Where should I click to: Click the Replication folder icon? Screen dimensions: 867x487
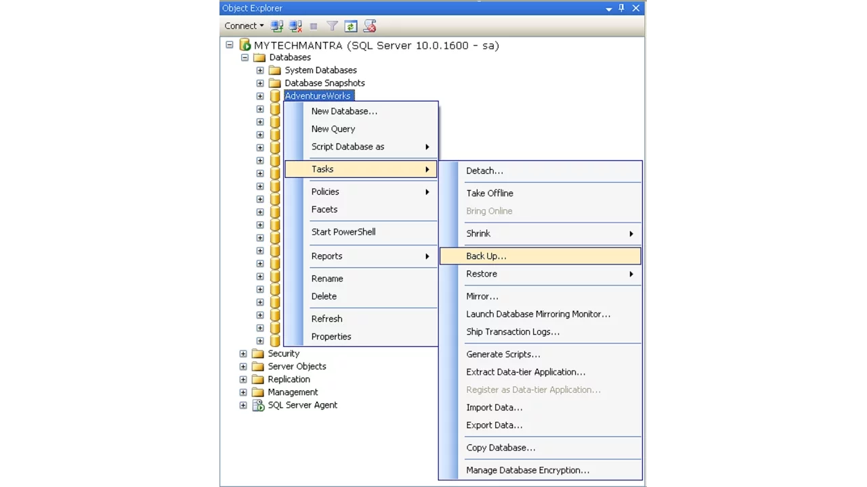coord(257,379)
